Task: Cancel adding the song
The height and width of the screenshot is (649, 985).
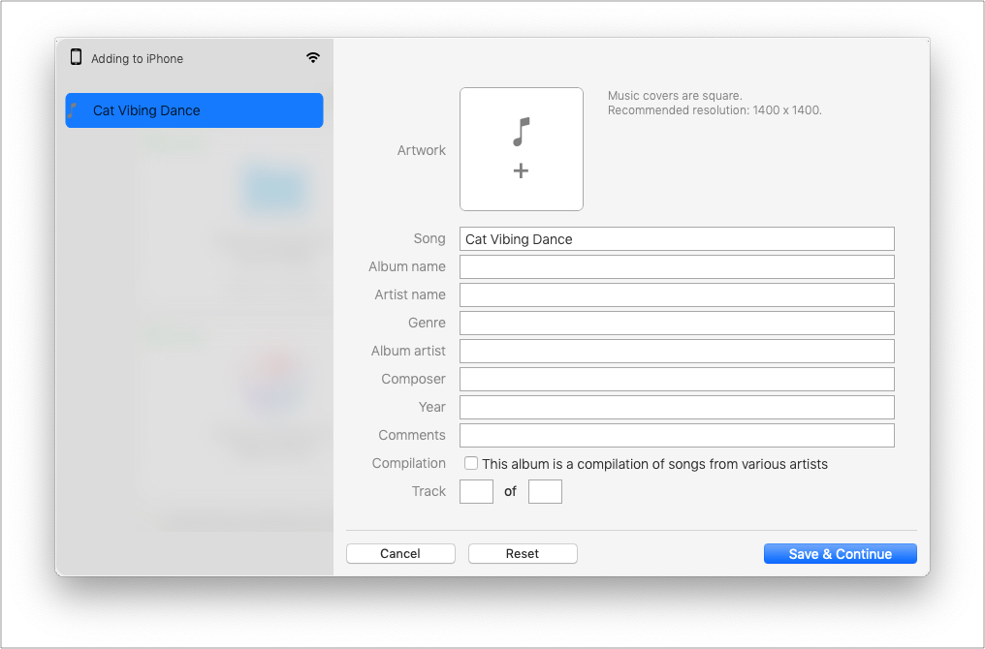Action: [x=400, y=554]
